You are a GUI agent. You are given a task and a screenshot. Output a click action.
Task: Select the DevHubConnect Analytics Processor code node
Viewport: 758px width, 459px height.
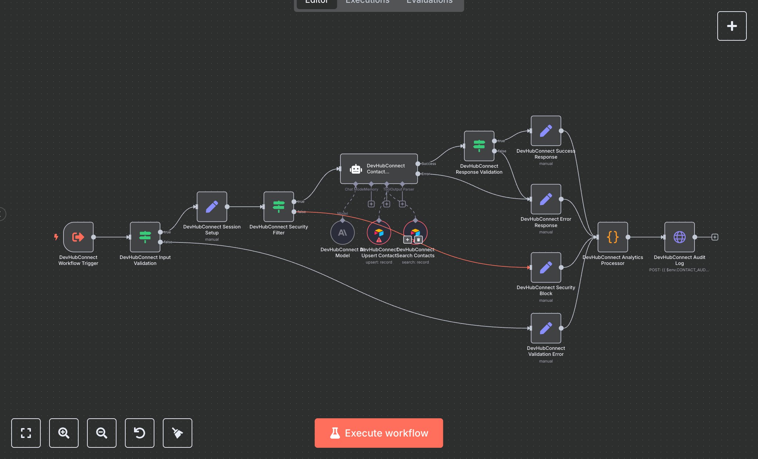click(x=612, y=237)
